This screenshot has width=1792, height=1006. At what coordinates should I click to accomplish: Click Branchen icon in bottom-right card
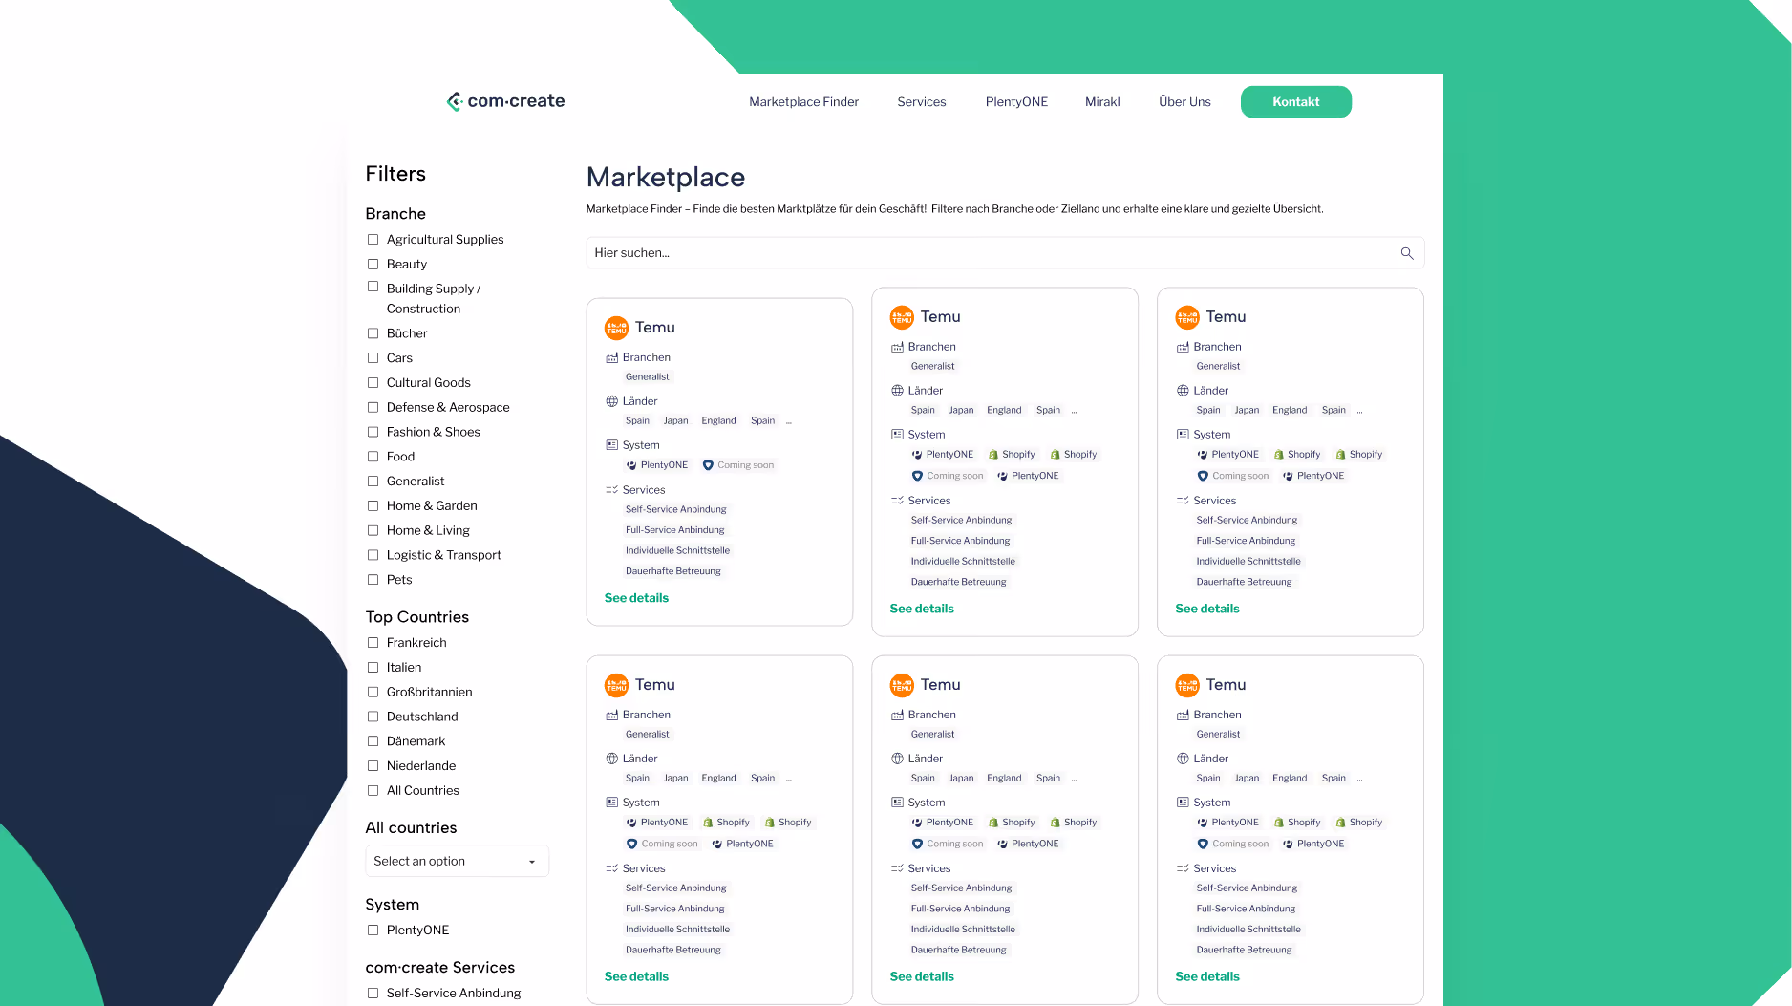pyautogui.click(x=1183, y=716)
